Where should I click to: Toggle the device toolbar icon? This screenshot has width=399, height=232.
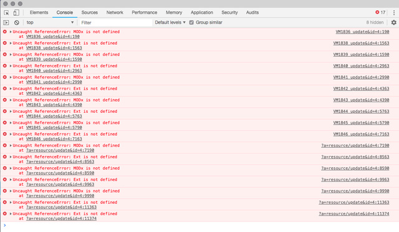pos(16,12)
